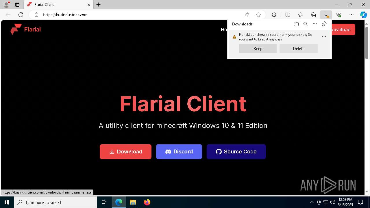Click the Flarial logo in header

[26, 29]
